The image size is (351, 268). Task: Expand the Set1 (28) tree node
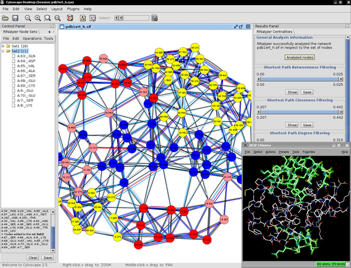[4, 46]
